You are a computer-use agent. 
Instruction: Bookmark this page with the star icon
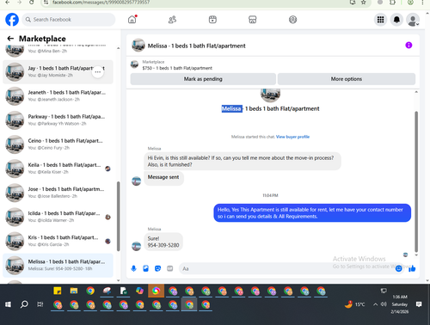click(x=364, y=3)
